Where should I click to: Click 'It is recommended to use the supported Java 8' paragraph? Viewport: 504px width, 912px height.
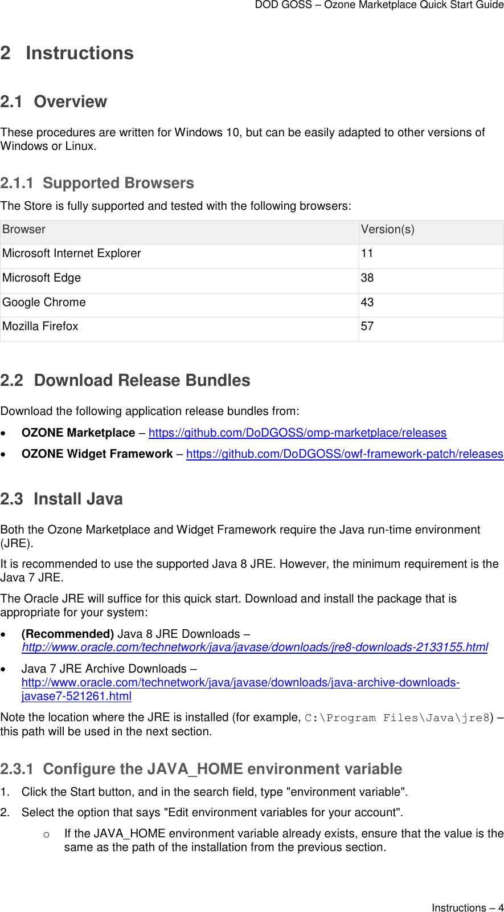tap(249, 571)
